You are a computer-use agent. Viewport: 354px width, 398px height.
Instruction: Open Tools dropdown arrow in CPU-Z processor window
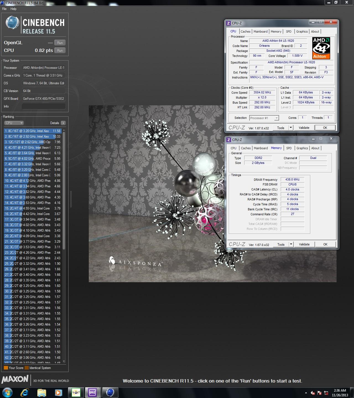click(x=291, y=128)
